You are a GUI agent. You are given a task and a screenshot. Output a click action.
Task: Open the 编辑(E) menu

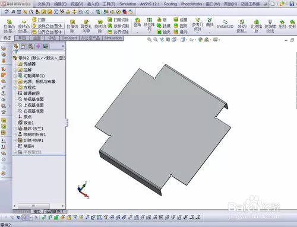click(x=61, y=4)
